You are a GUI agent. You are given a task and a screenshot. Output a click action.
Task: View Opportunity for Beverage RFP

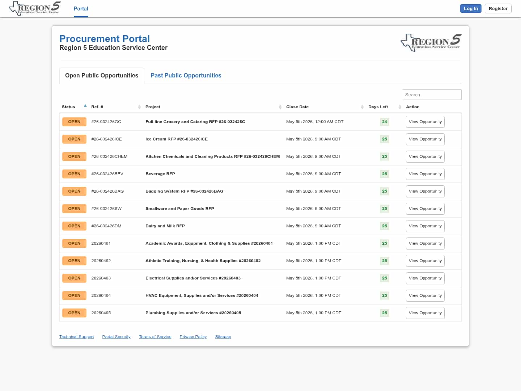click(425, 174)
